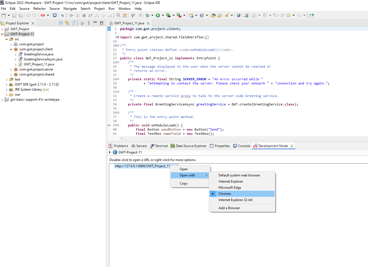Click the editor horizontal scrollbar left arrow
Screen dimensions: 368x267
click(122, 138)
